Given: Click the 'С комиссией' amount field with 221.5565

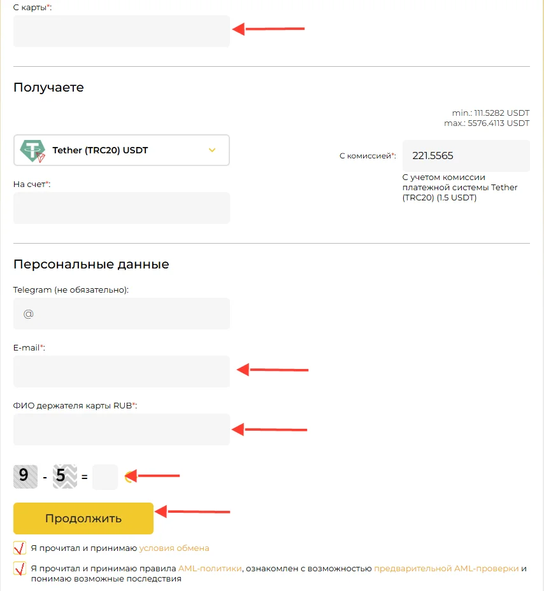Looking at the screenshot, I should click(x=466, y=156).
